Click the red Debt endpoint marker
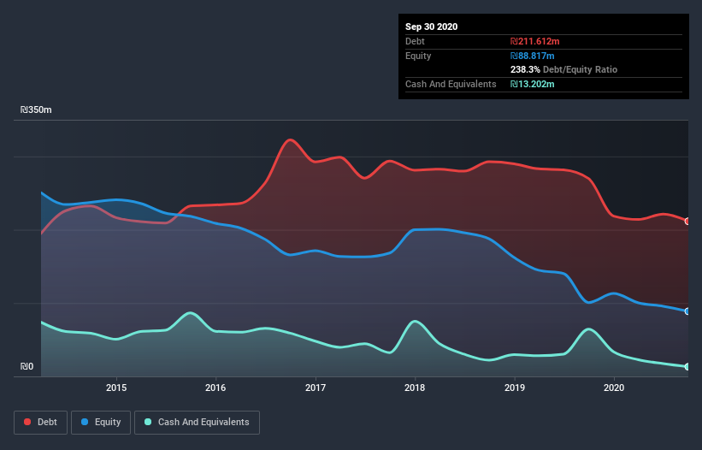 [x=687, y=222]
